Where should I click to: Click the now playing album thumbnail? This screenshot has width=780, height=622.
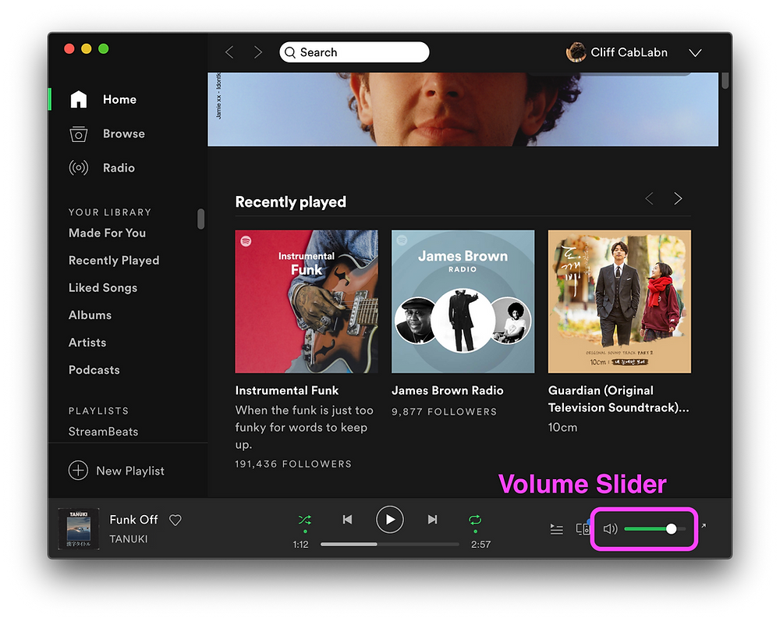79,528
